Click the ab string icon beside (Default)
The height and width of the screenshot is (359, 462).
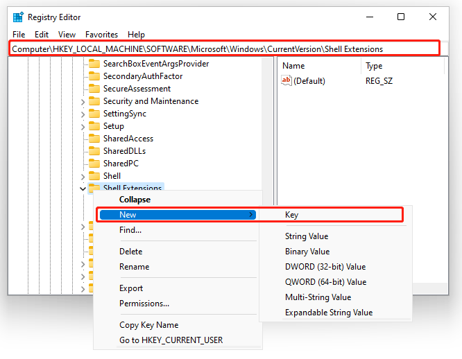[286, 80]
